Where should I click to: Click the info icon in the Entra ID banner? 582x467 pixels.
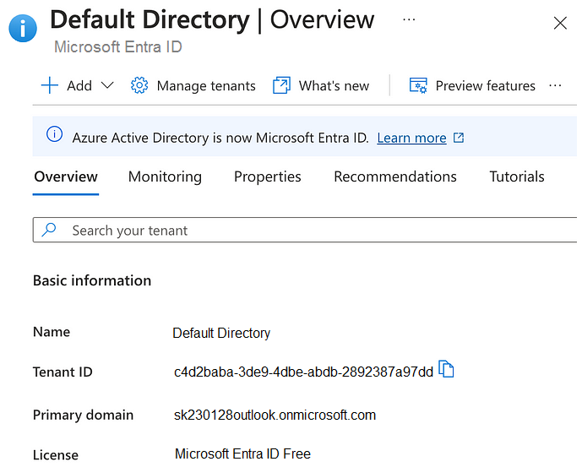click(54, 135)
